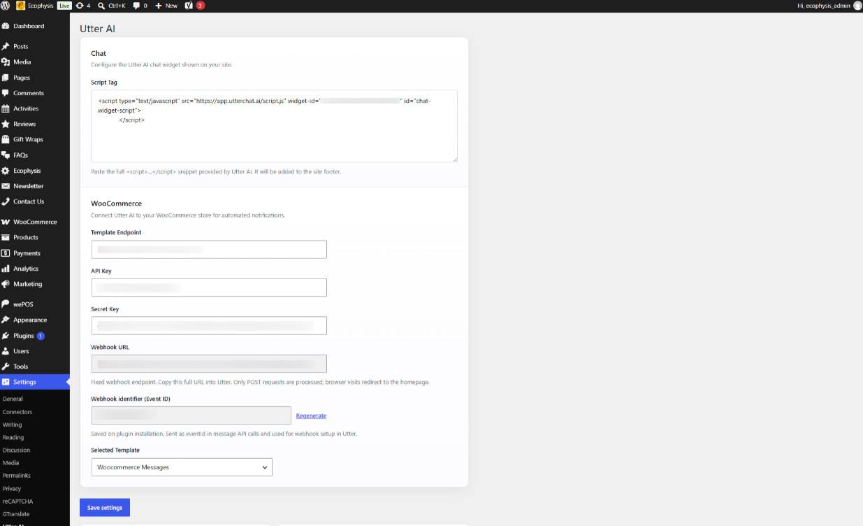Viewport: 863px width, 526px height.
Task: Open Reading settings submenu item
Action: [13, 437]
